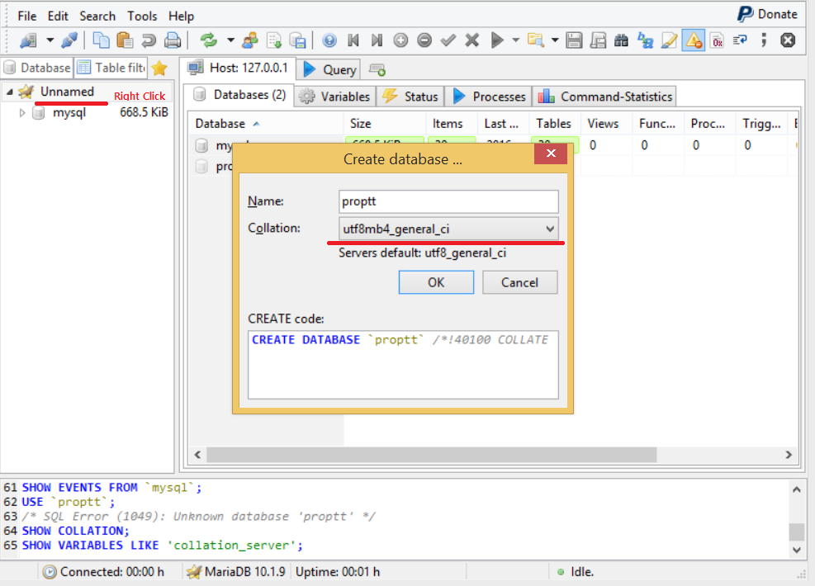
Task: Click the Save floppy disk icon
Action: [x=575, y=40]
